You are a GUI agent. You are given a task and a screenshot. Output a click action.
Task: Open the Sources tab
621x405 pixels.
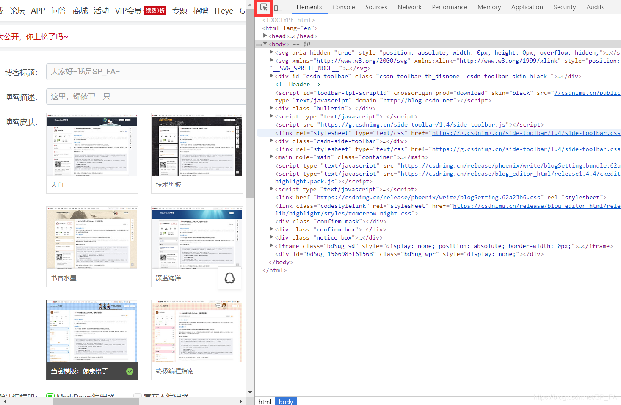(x=376, y=7)
